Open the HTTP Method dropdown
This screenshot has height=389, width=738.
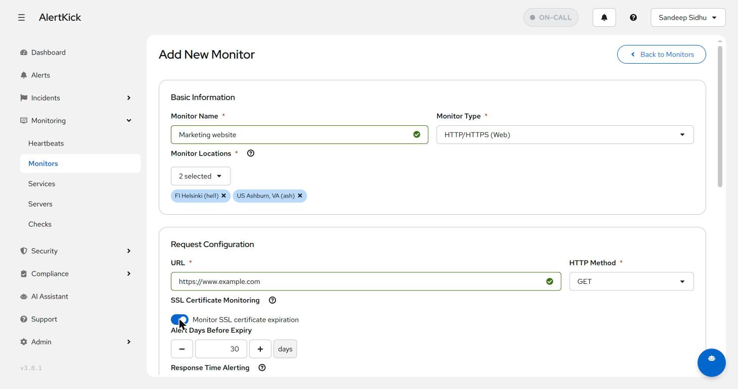pos(631,281)
